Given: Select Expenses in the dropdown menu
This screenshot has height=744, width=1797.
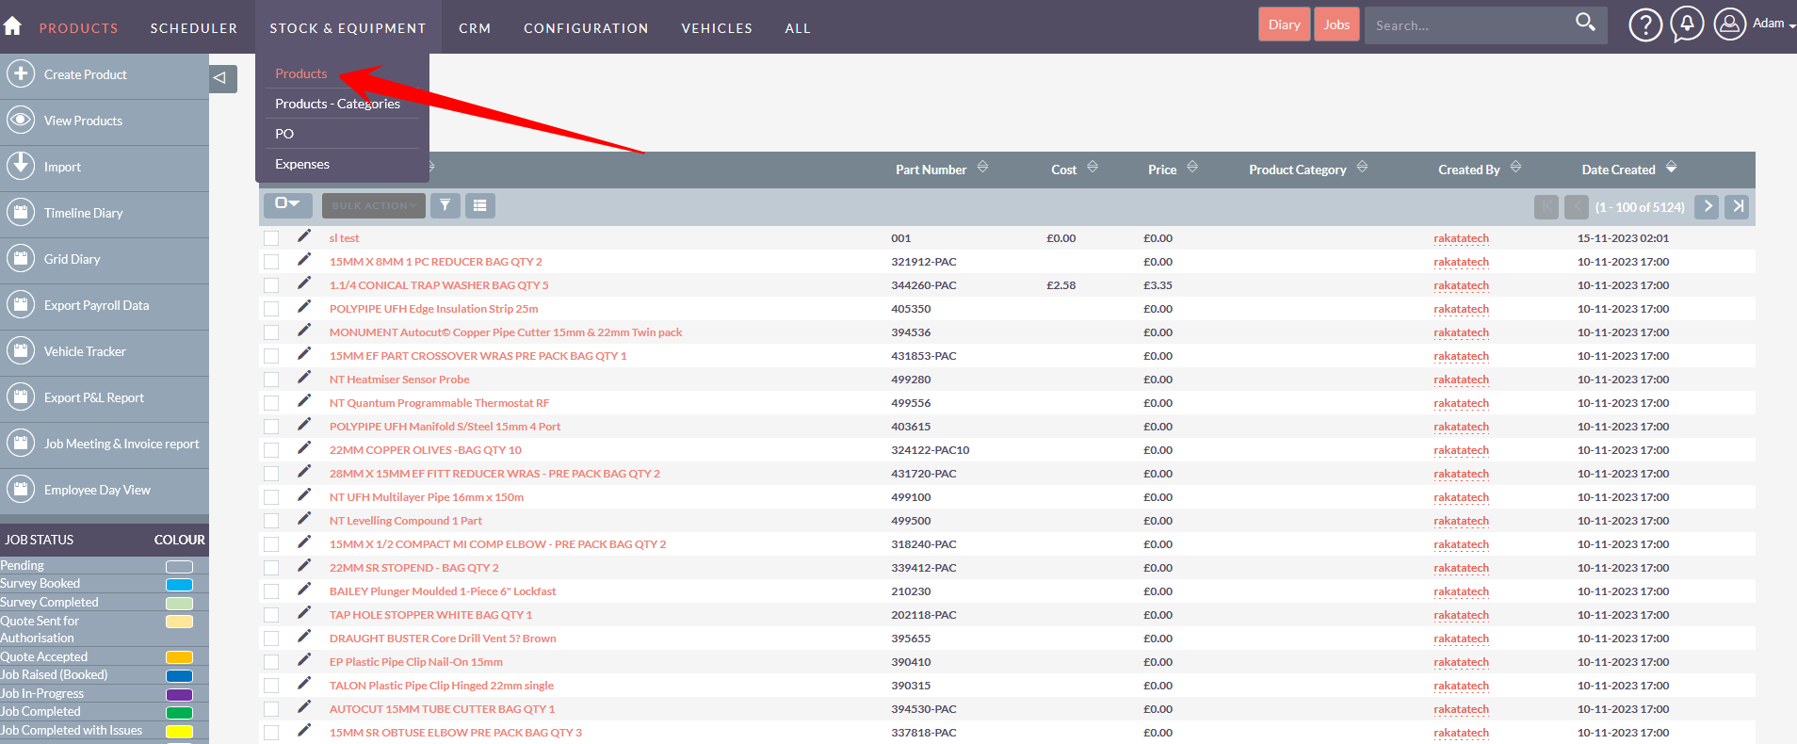Looking at the screenshot, I should 302,164.
